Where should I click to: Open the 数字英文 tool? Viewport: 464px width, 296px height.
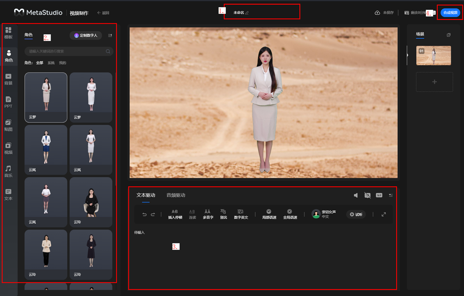click(x=241, y=214)
